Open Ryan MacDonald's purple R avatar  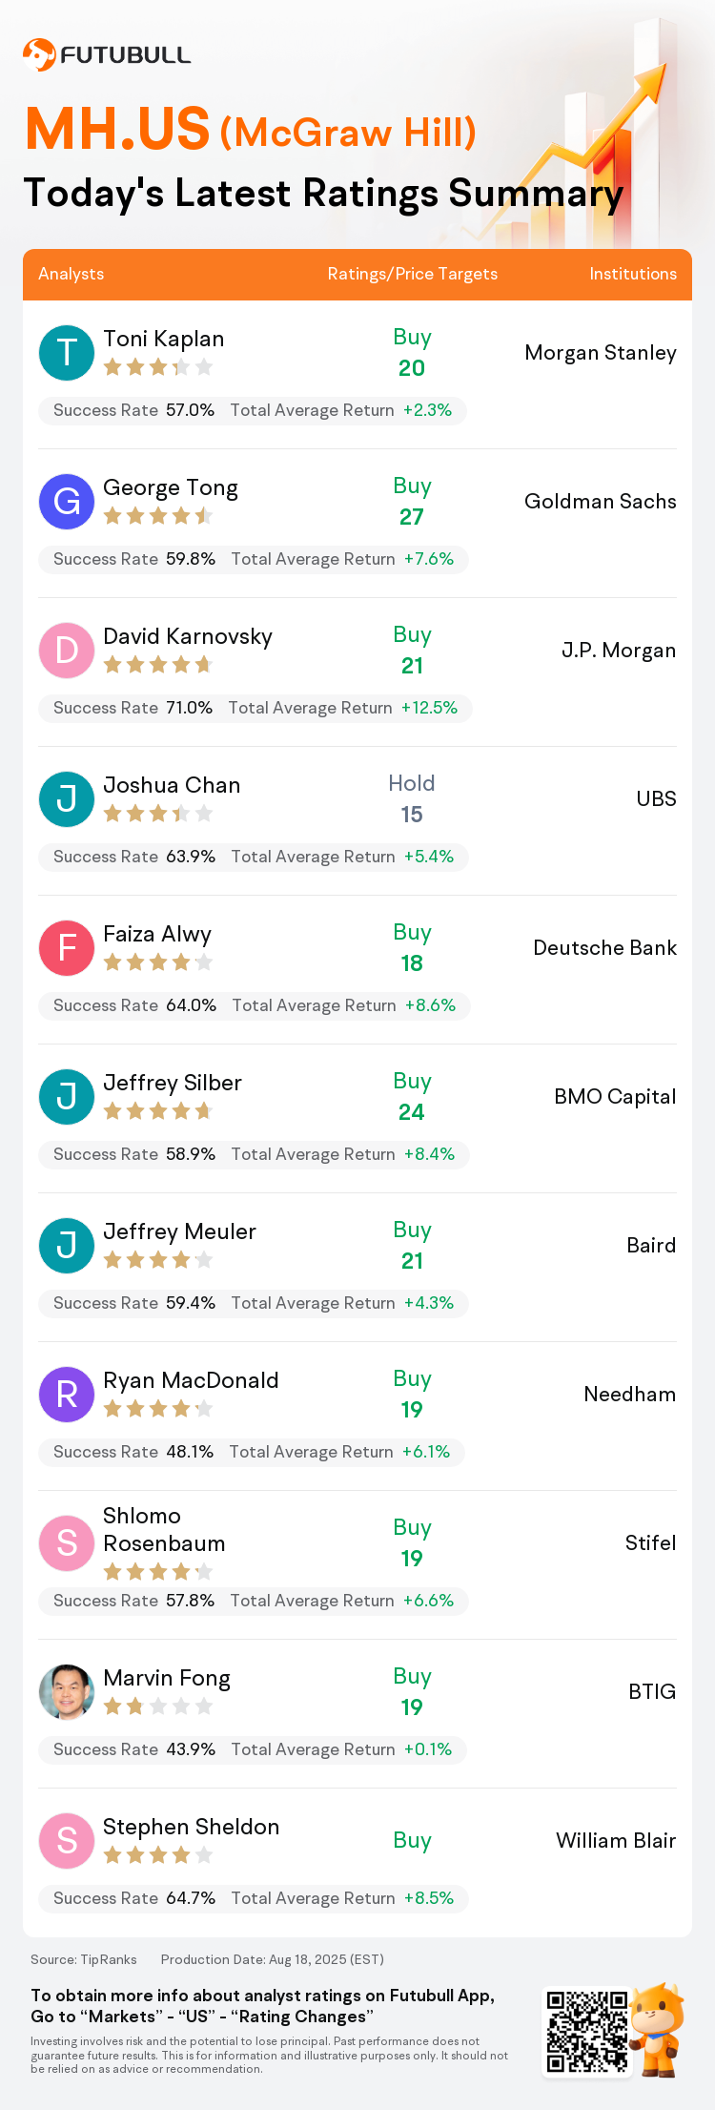(67, 1394)
